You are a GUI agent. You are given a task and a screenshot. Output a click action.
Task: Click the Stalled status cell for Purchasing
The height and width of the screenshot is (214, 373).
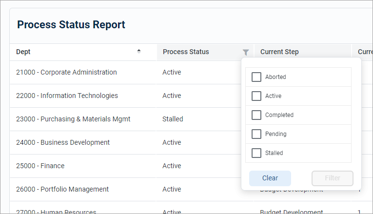click(173, 119)
